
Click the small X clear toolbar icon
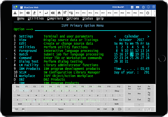click(40, 12)
